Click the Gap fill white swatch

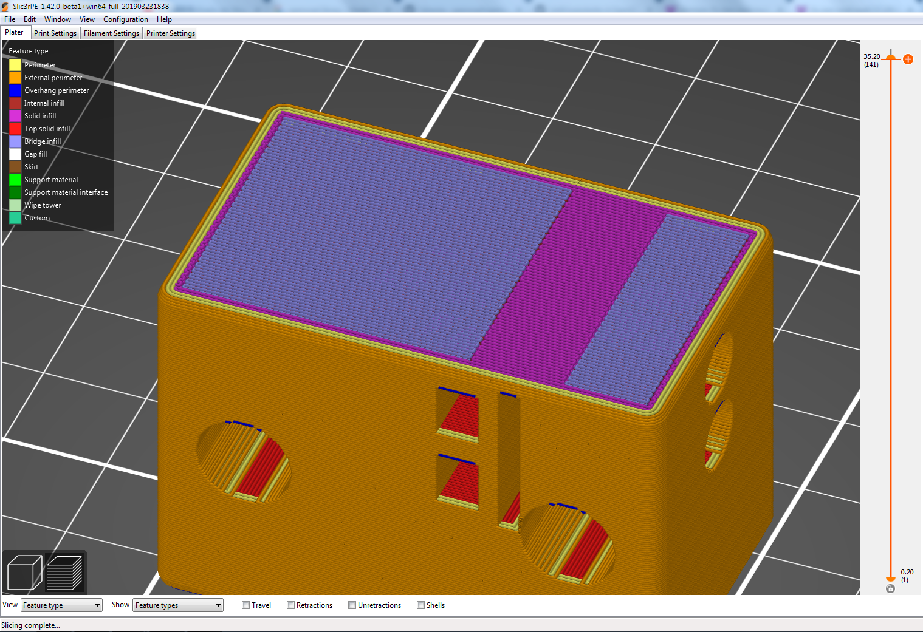click(x=14, y=154)
